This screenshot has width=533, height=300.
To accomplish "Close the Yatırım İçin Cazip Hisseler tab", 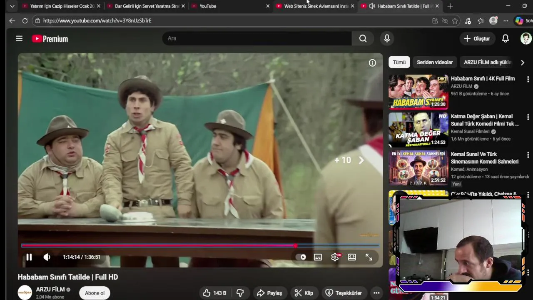I will click(x=99, y=6).
